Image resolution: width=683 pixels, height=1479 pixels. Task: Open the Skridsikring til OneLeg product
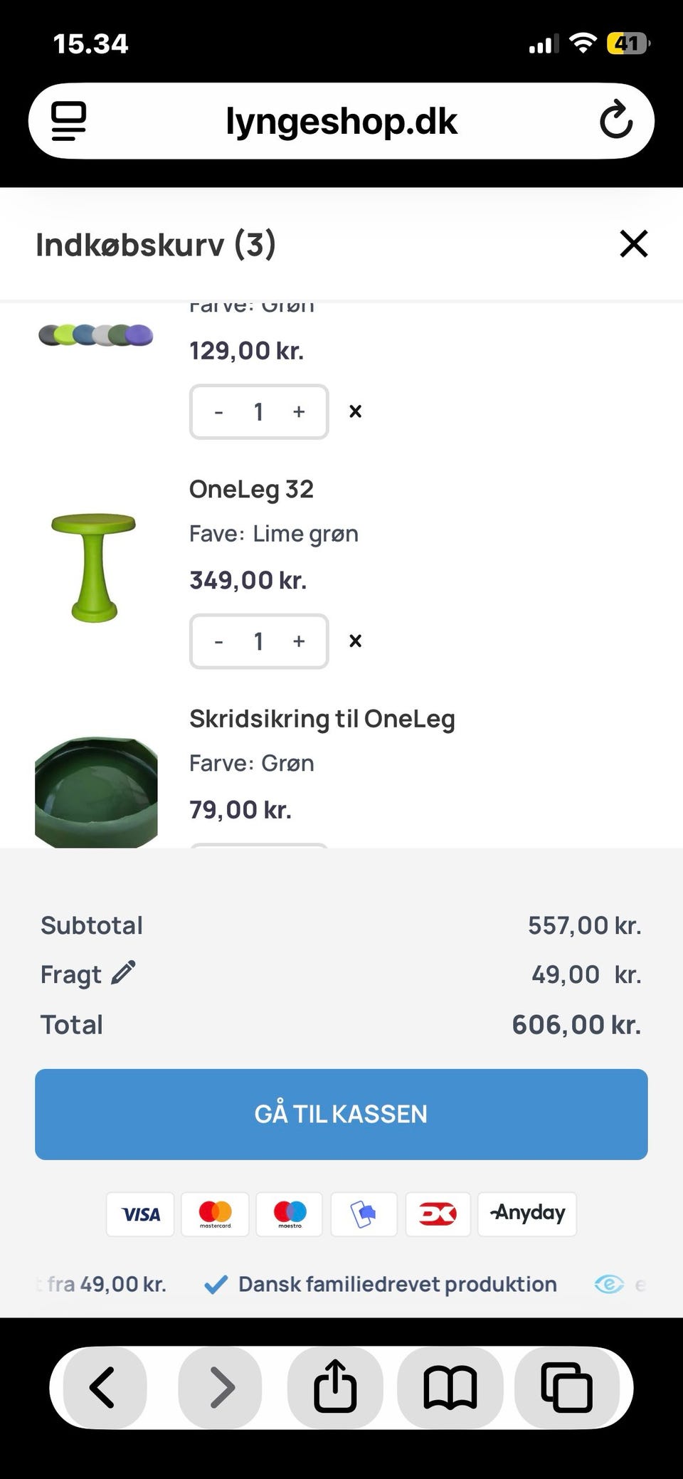click(322, 719)
